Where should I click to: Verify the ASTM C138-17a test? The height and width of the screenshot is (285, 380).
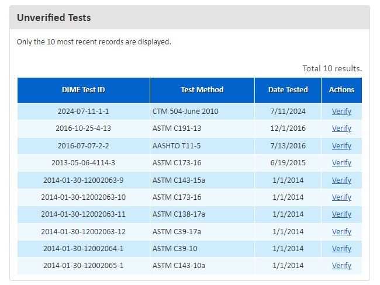(341, 214)
